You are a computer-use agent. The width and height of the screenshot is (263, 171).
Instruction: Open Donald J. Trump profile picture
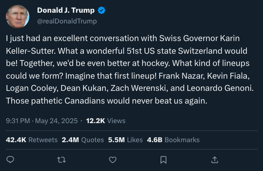point(18,16)
